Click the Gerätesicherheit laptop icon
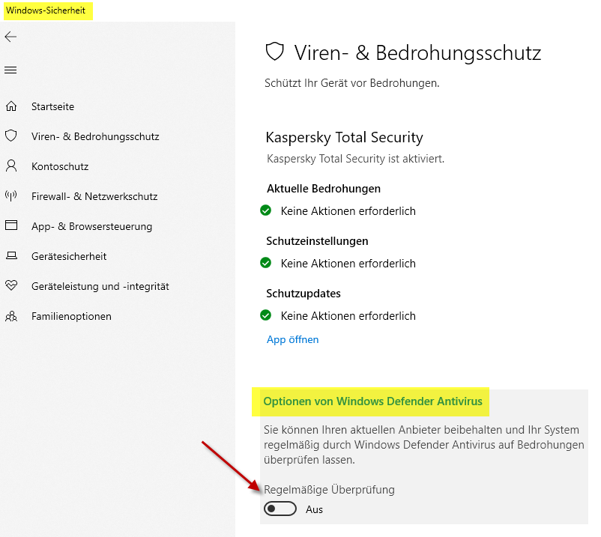The width and height of the screenshot is (601, 537). (10, 256)
